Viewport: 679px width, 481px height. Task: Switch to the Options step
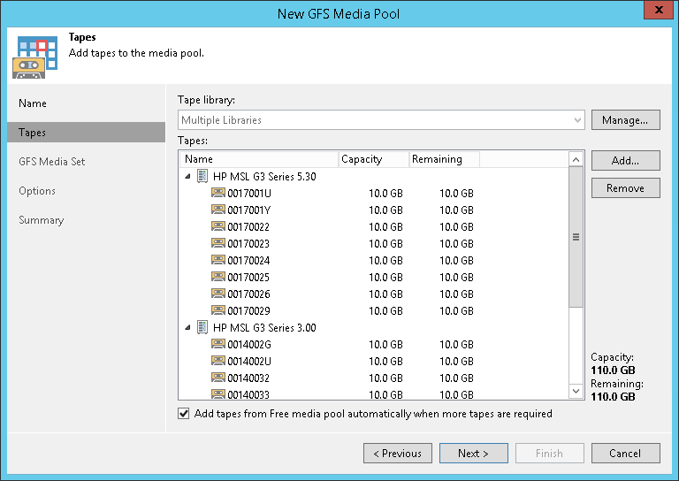[37, 191]
